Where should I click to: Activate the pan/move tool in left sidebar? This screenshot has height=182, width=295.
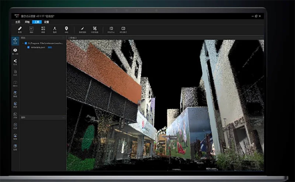[x=15, y=40]
